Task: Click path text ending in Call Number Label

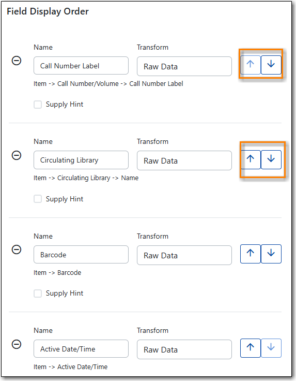Action: 108,83
